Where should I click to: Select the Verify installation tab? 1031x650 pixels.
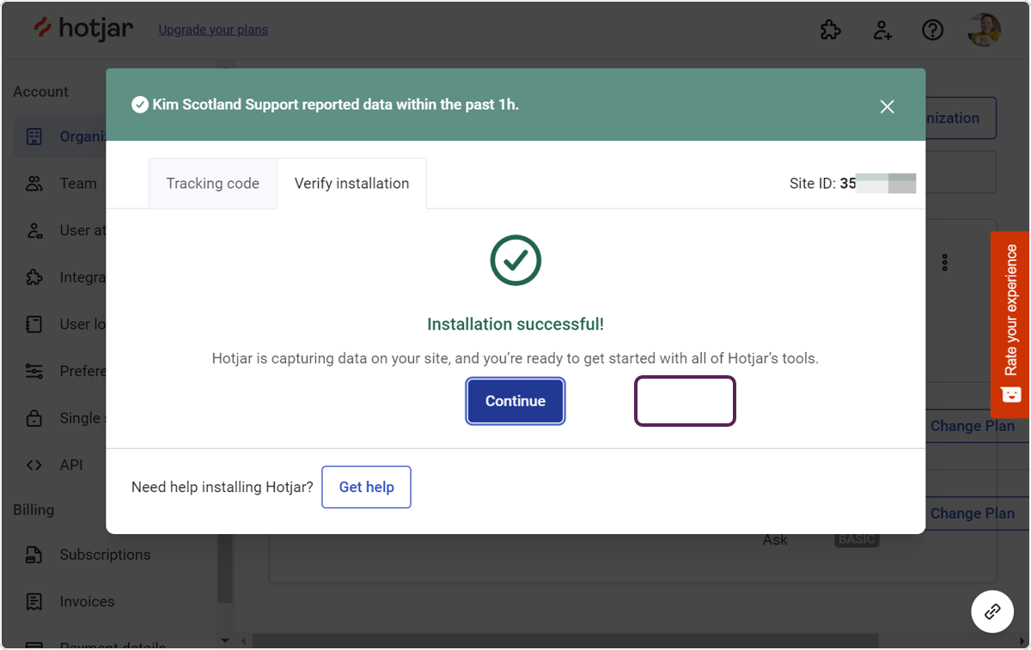tap(351, 183)
